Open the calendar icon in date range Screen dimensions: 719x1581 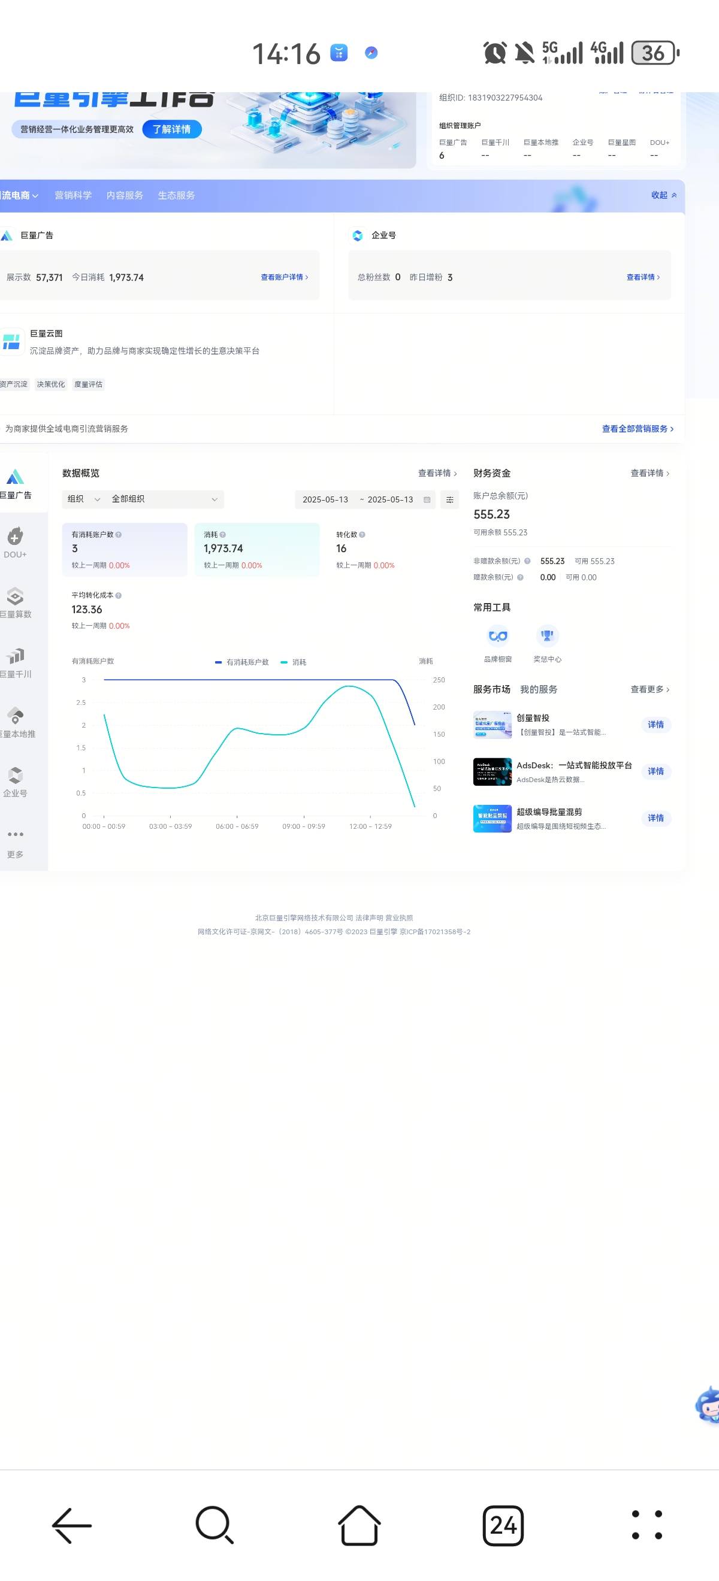coord(427,499)
